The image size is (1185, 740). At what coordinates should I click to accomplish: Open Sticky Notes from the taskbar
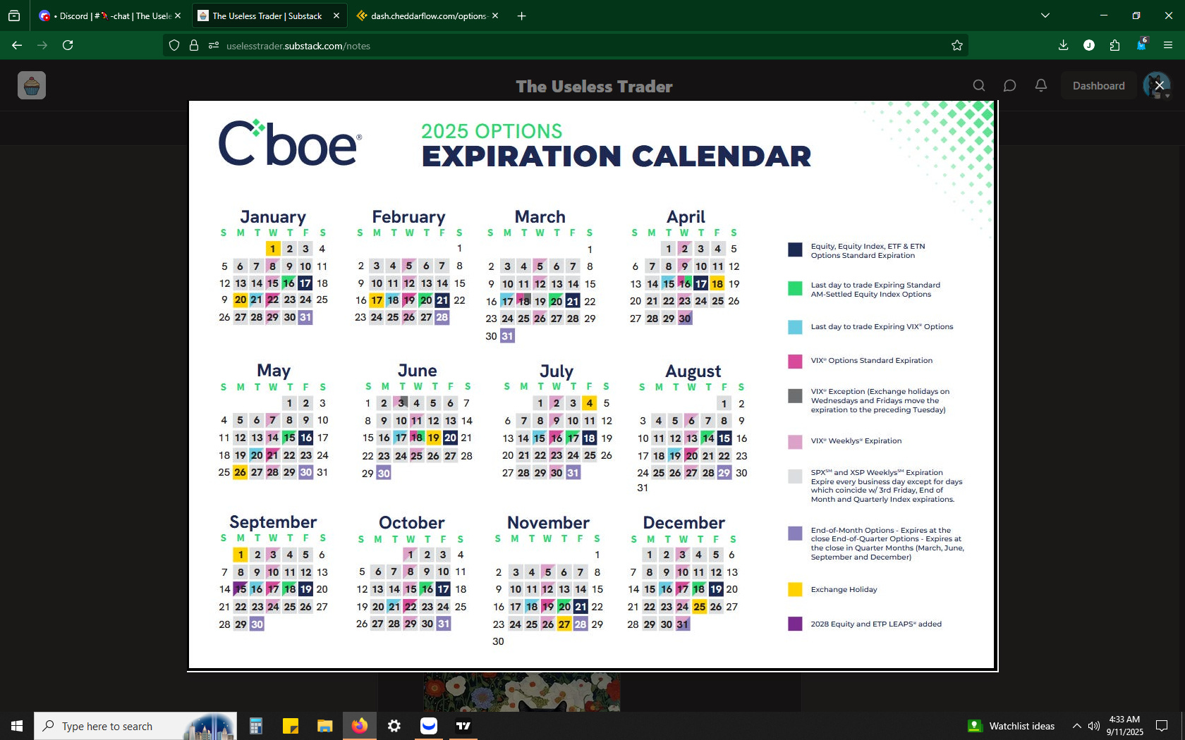pos(291,726)
